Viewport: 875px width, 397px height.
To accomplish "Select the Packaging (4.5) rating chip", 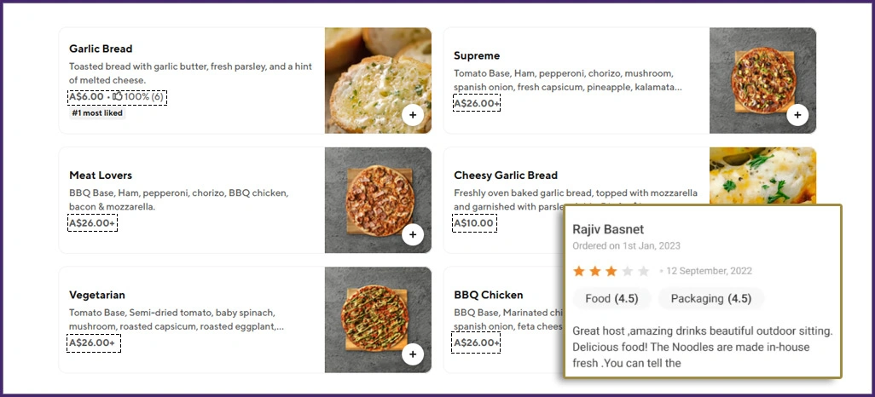I will 710,299.
